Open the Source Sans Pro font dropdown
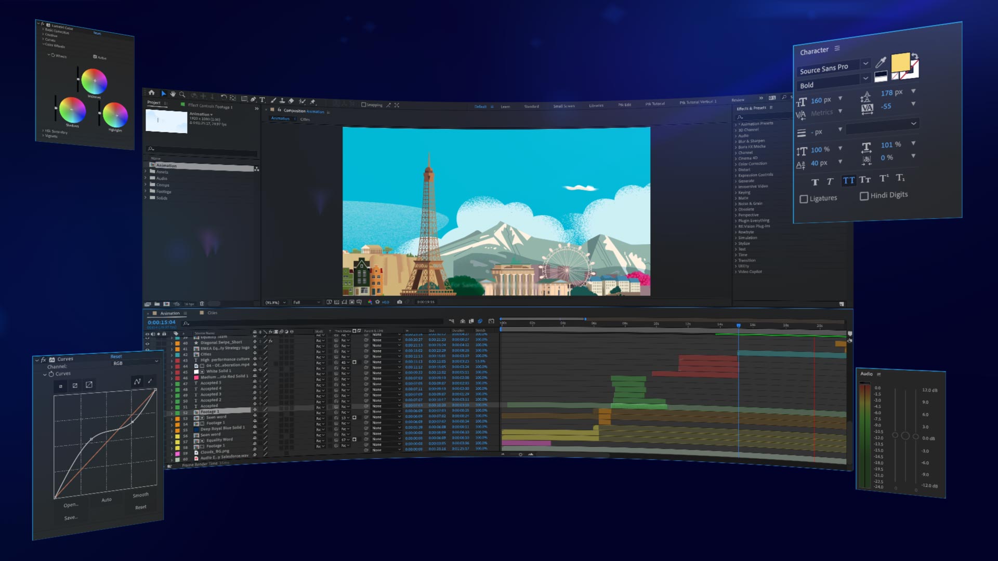Image resolution: width=998 pixels, height=561 pixels. pyautogui.click(x=865, y=63)
